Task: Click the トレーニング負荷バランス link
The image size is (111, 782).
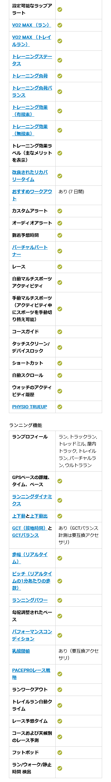Action: [x=32, y=92]
